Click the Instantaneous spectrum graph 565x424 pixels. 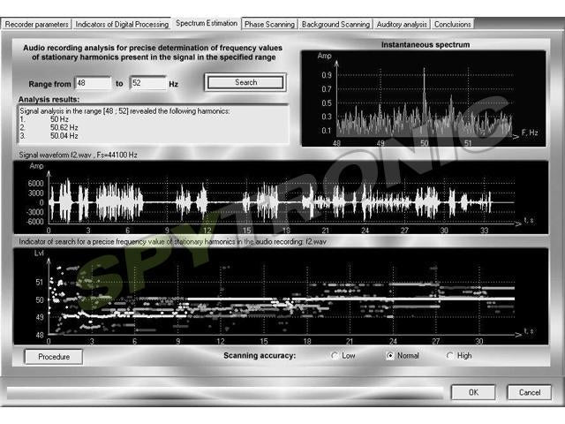[424, 98]
